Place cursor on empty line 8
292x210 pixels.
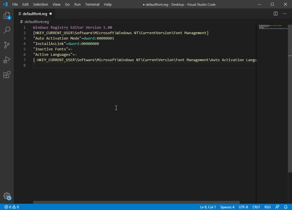[x=145, y=65]
